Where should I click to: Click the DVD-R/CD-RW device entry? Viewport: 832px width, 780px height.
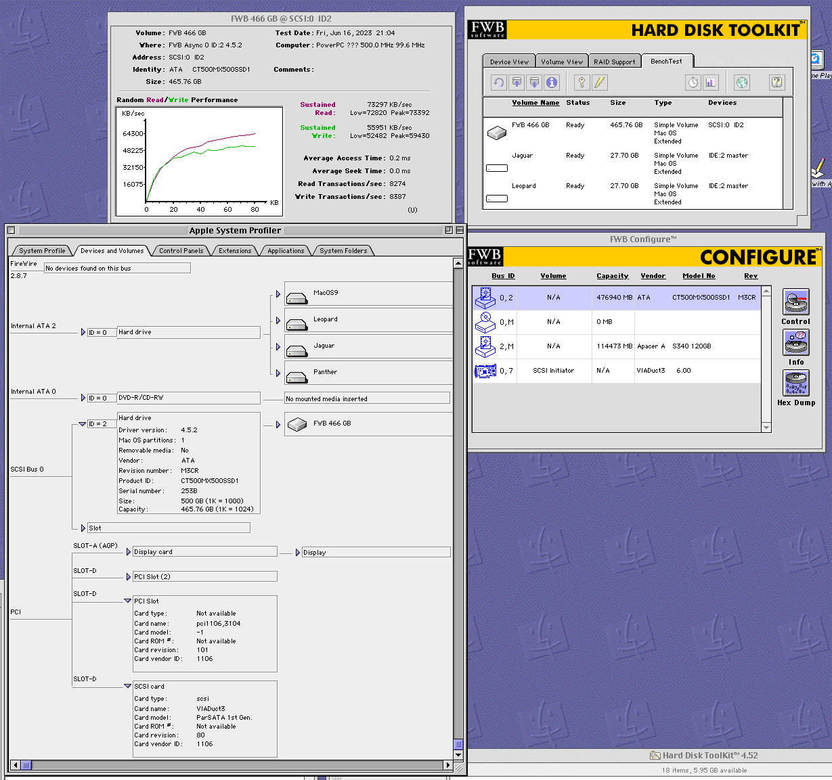[x=188, y=398]
